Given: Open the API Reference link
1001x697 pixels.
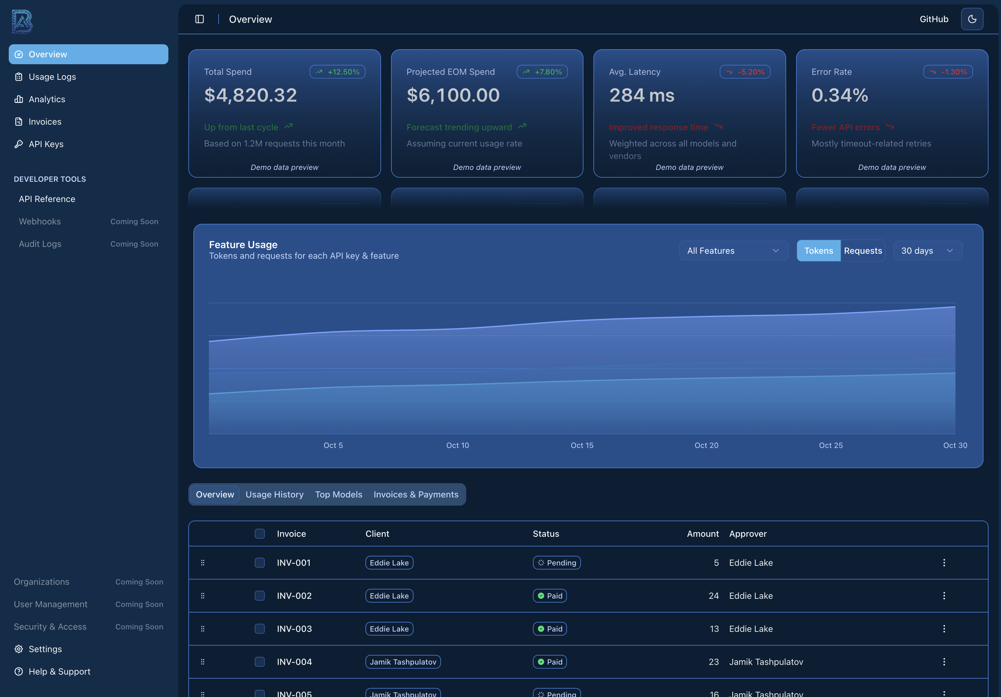Looking at the screenshot, I should pos(47,199).
